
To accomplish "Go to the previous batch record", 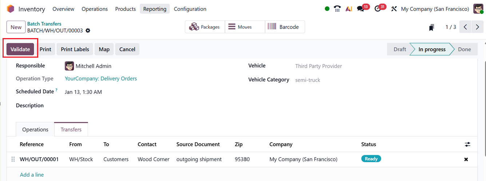I will (466, 27).
